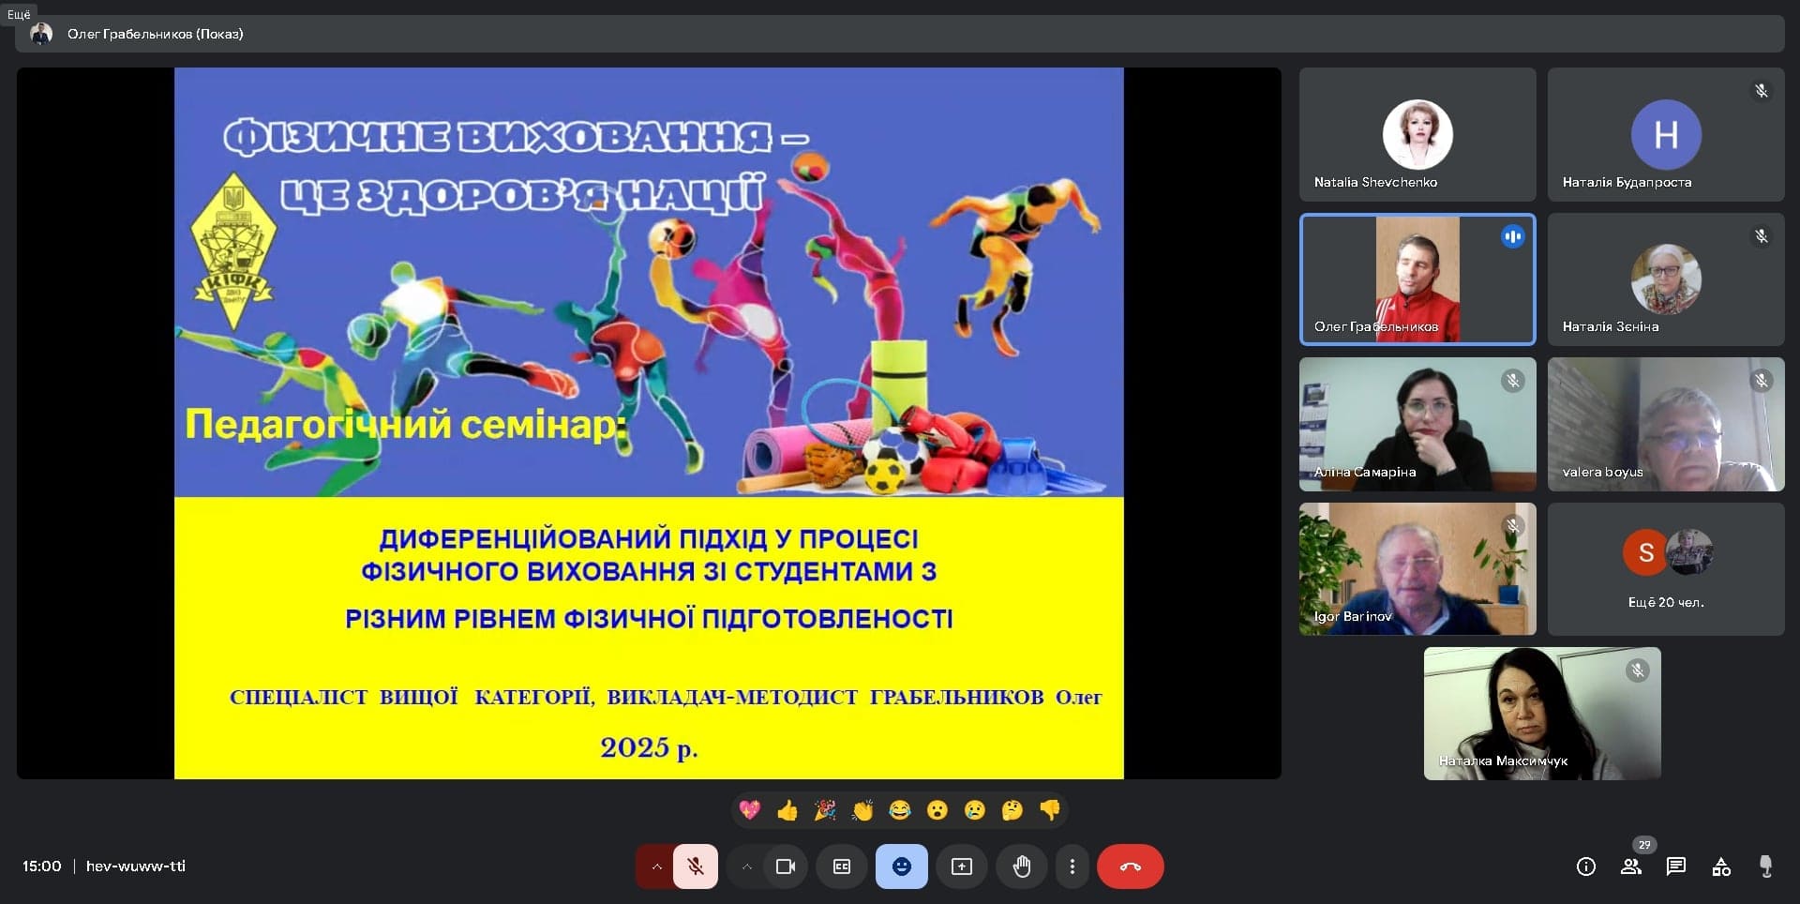The height and width of the screenshot is (904, 1800).
Task: Click the presented slide in main view
Action: tap(649, 423)
